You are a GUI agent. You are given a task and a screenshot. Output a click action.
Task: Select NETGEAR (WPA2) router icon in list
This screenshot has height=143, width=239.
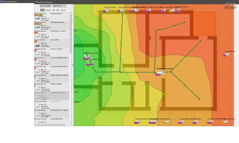click(x=37, y=18)
